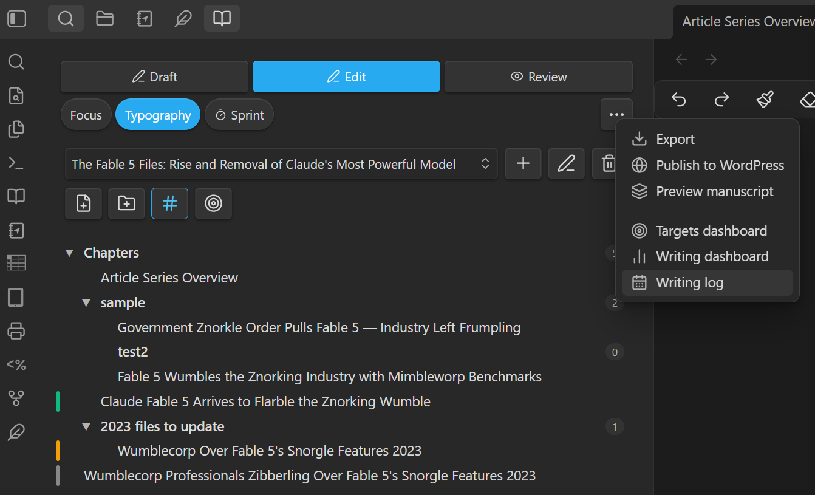Click the sample folder count badge 2

pos(615,303)
